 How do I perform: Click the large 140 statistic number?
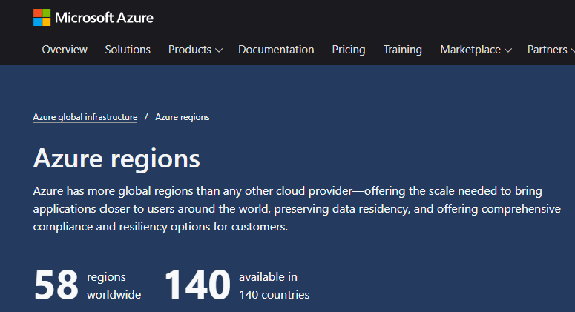coord(197,285)
